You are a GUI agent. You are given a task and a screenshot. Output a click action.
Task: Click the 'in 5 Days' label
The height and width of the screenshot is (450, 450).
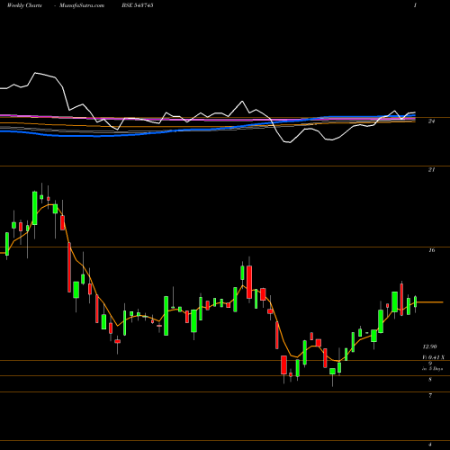432,369
